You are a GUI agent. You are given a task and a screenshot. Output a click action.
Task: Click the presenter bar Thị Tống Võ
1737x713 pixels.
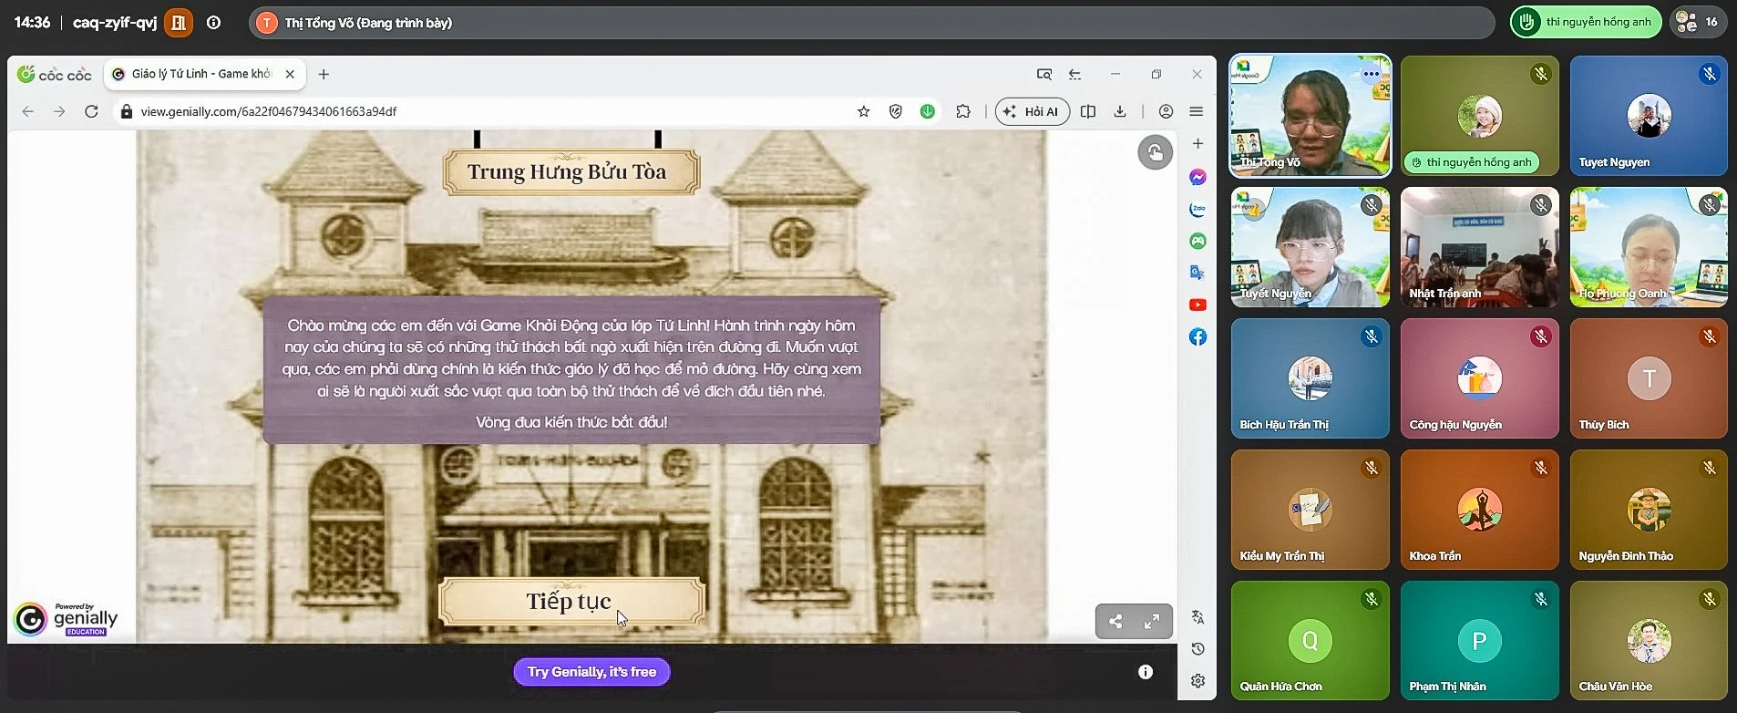point(871,23)
